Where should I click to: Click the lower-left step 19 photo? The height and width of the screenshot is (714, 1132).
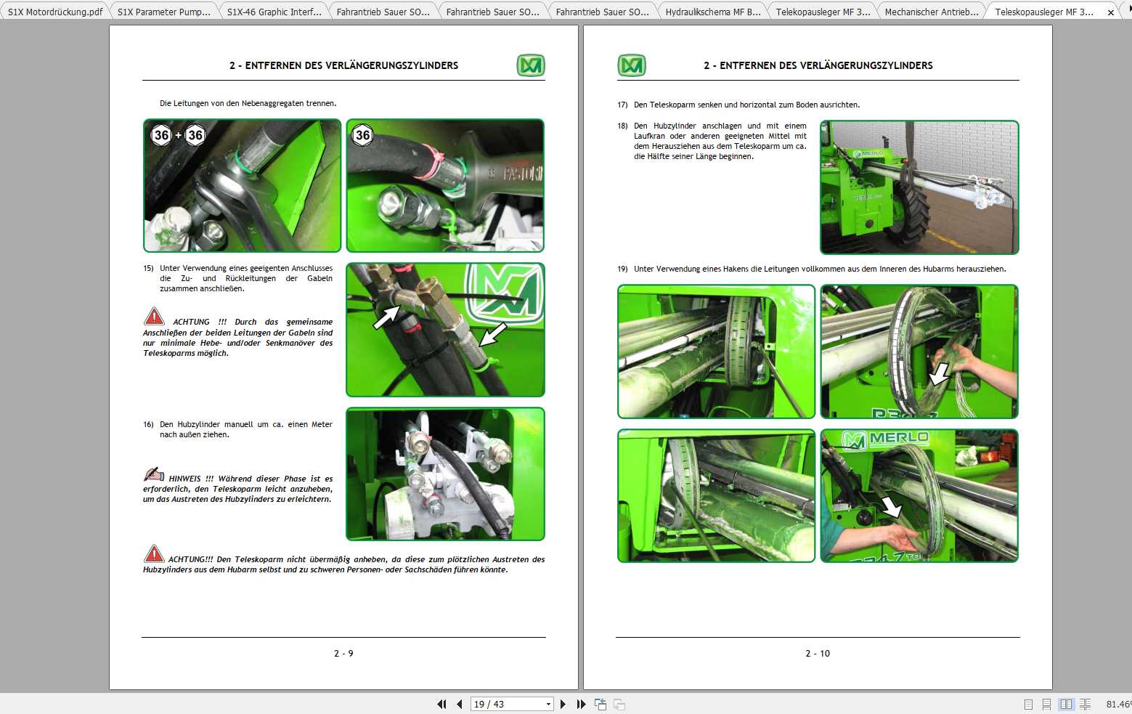[x=716, y=495]
